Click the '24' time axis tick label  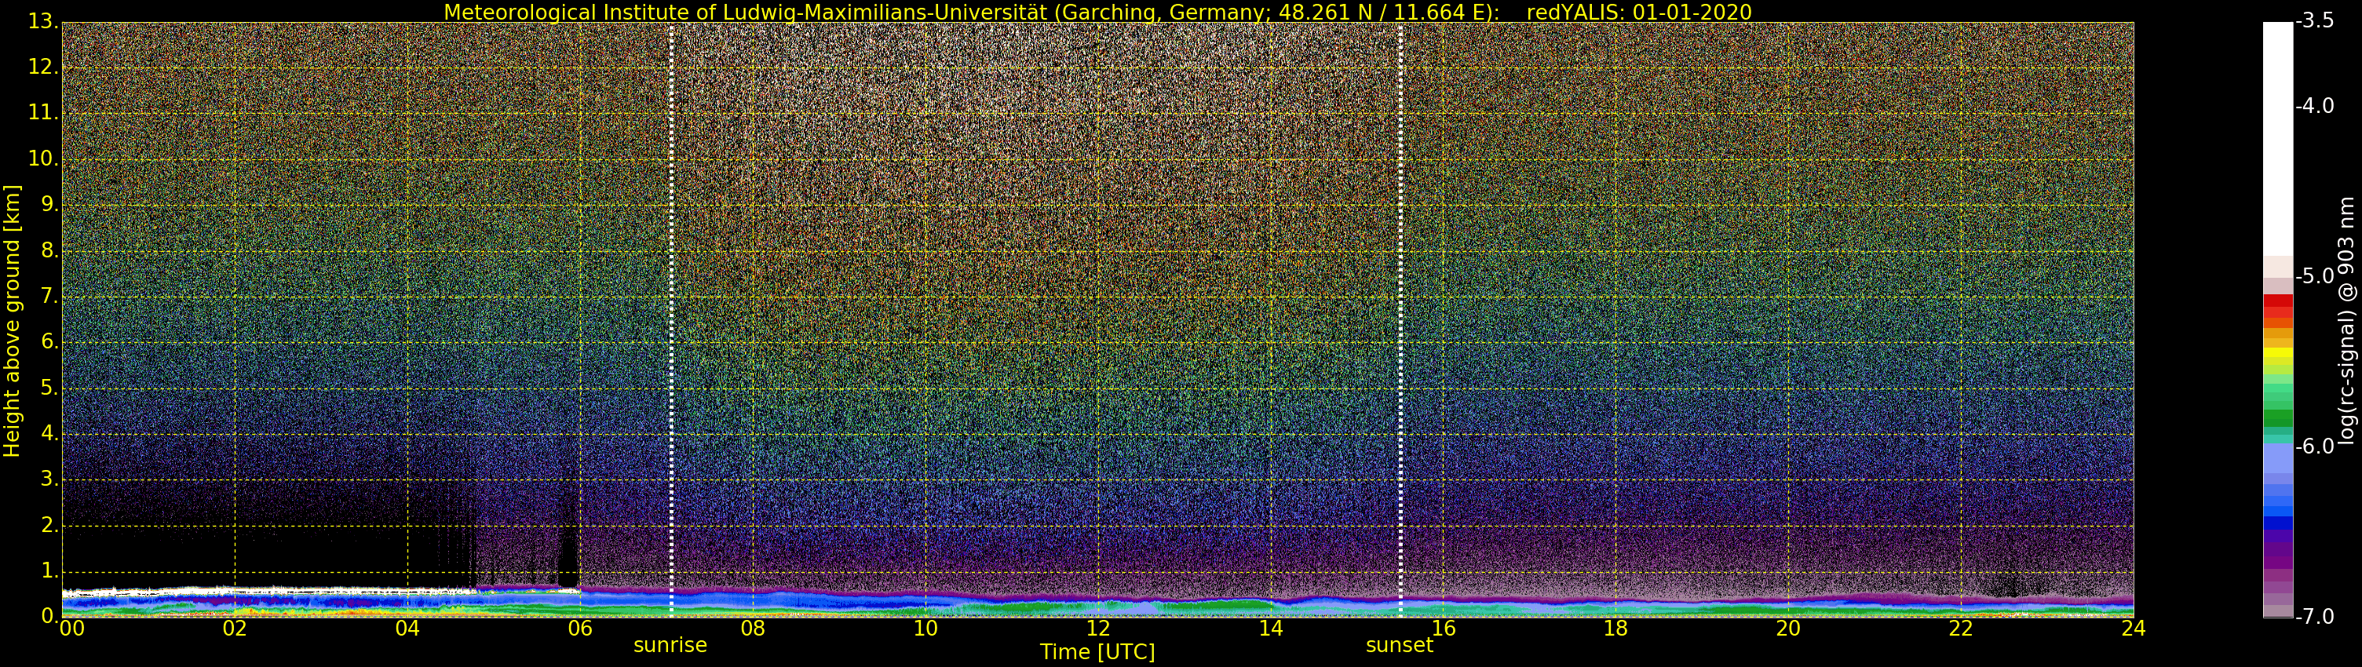(x=2133, y=629)
